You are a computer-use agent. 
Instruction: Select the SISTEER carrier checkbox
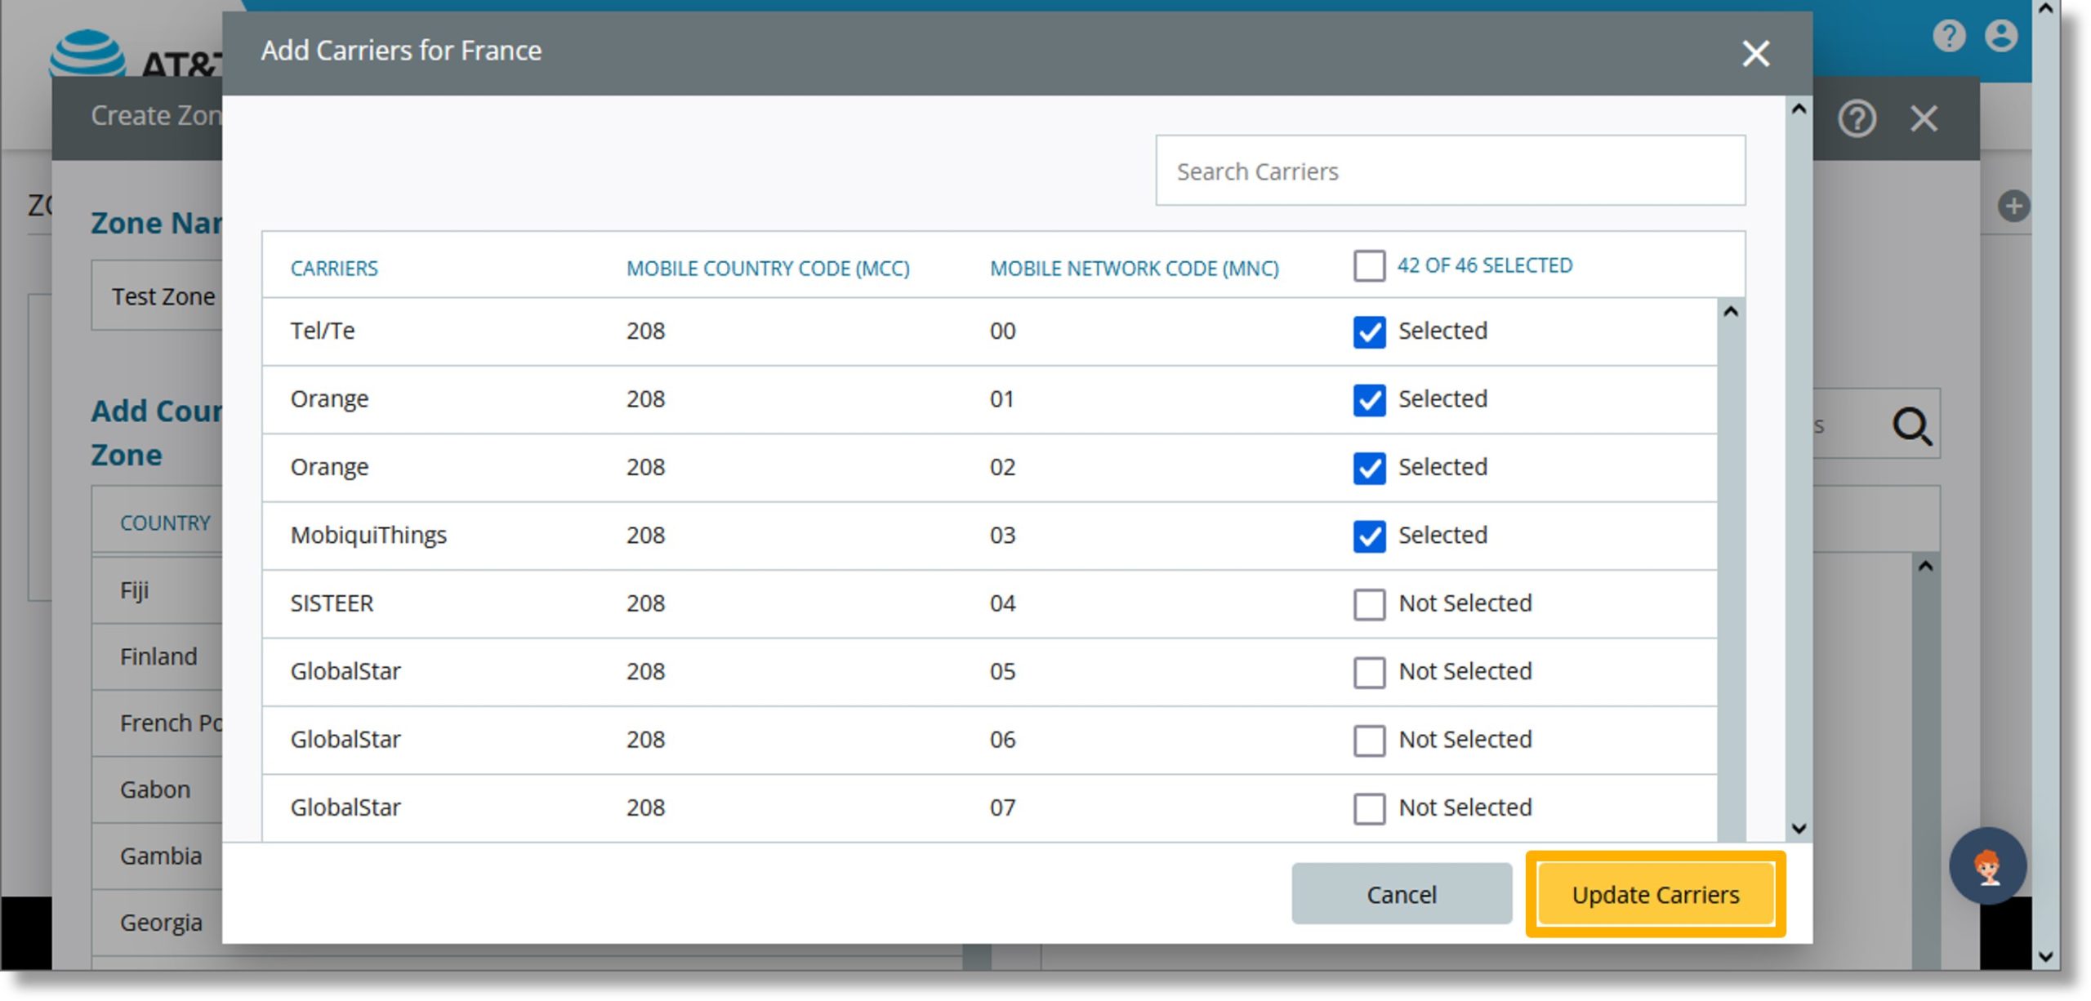1369,605
